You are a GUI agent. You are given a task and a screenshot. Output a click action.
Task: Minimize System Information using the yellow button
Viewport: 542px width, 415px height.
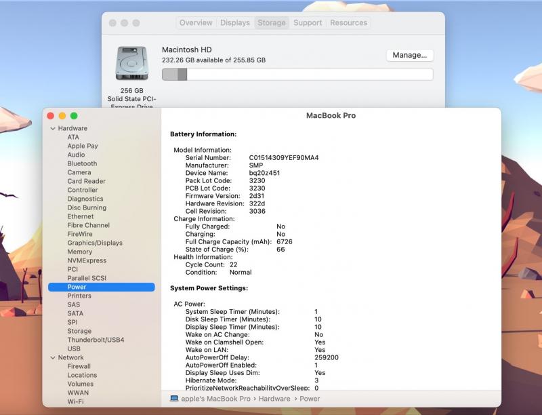click(62, 116)
